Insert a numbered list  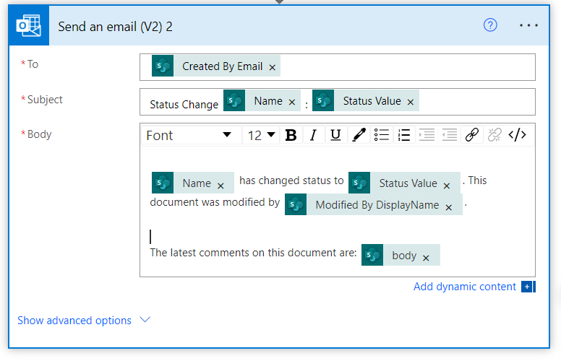point(404,135)
